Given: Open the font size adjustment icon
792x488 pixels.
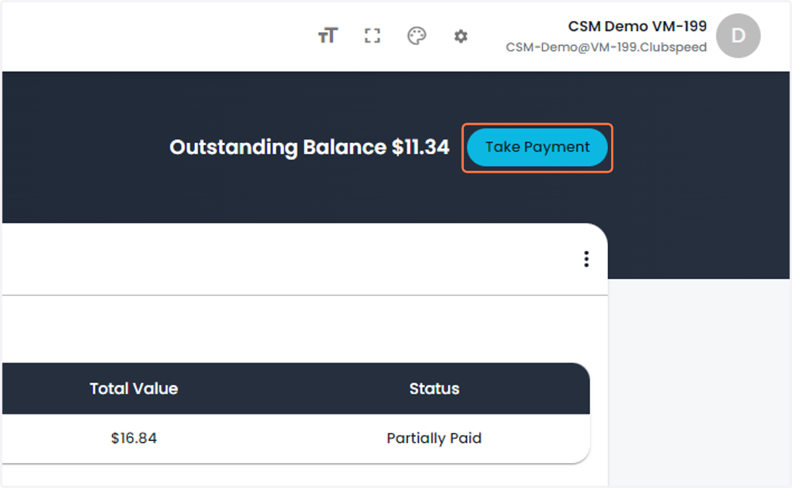Looking at the screenshot, I should [x=328, y=36].
